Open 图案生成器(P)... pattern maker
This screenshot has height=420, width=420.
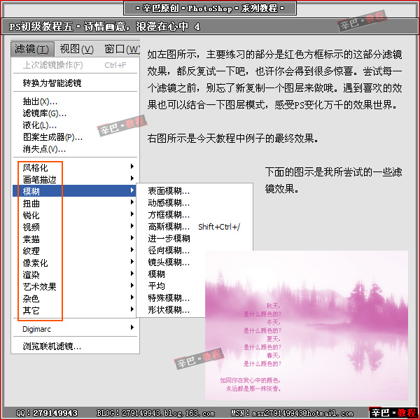tap(52, 136)
